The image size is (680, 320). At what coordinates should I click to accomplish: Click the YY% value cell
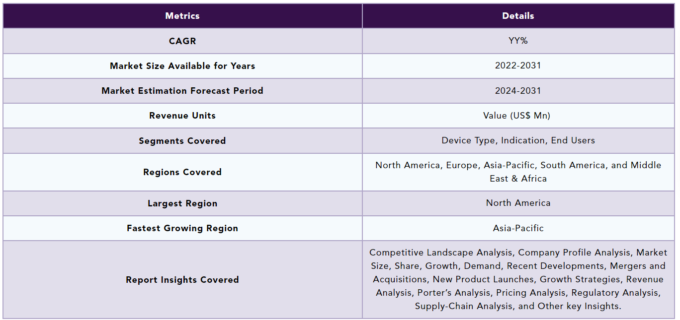coord(518,41)
